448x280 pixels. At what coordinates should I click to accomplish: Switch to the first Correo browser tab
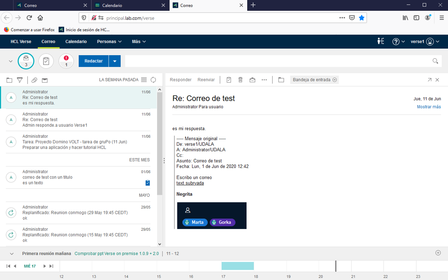[52, 5]
